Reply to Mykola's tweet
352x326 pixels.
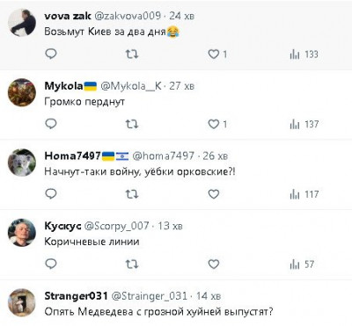click(51, 124)
